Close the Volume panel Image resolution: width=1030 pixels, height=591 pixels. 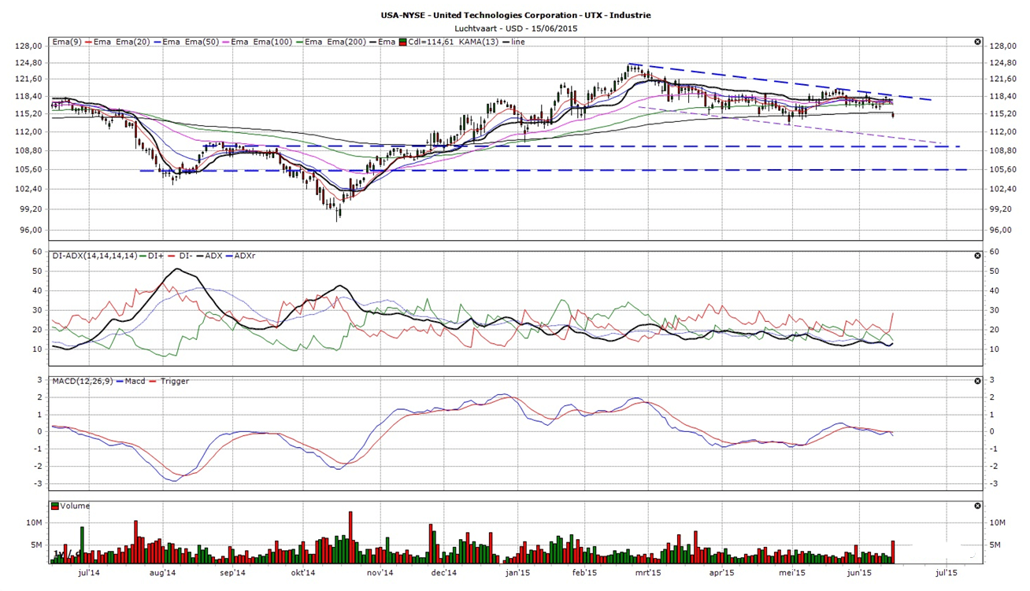pyautogui.click(x=977, y=506)
